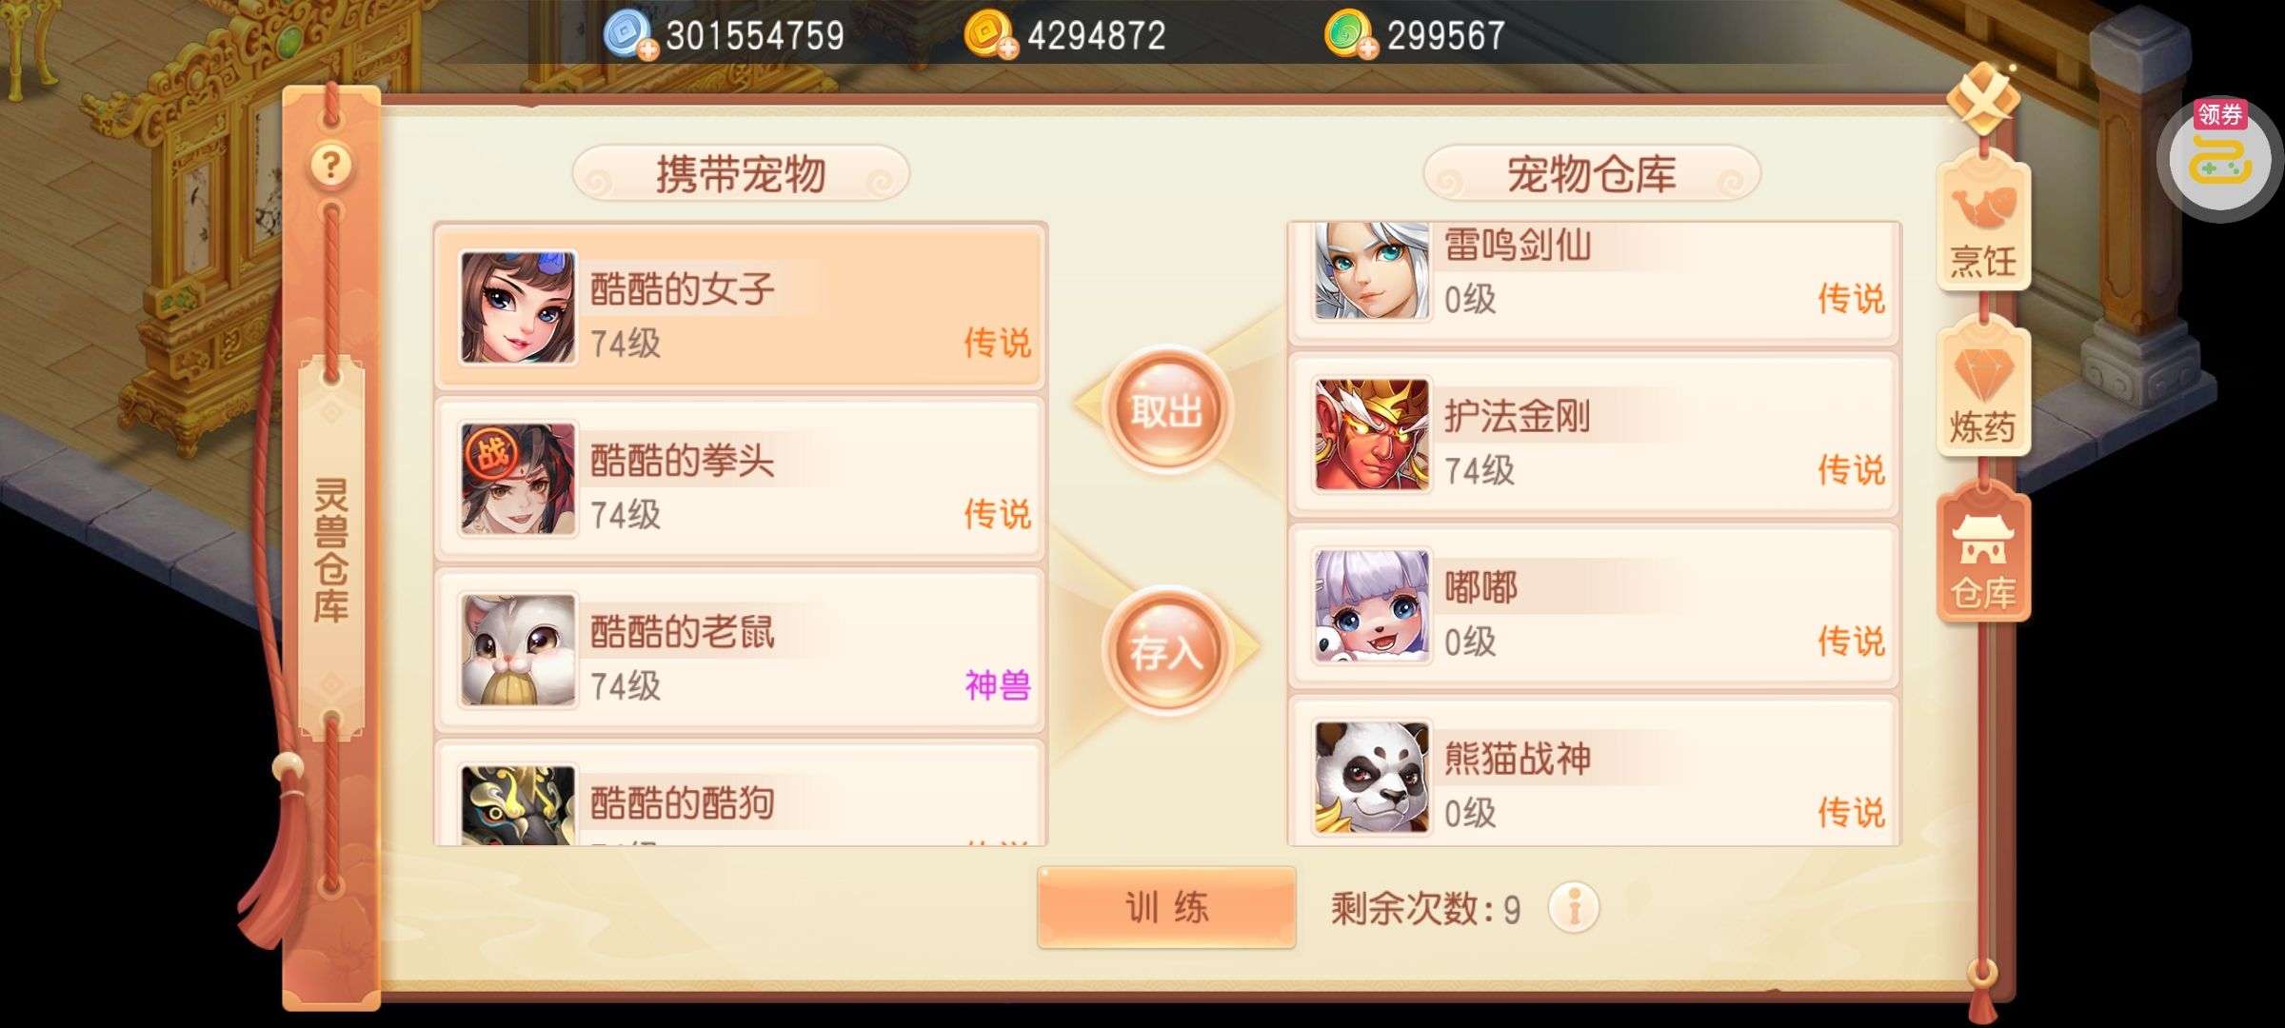Select 嘟嘟 pet avatar in warehouse
Screen dimensions: 2285x1028
click(1372, 606)
